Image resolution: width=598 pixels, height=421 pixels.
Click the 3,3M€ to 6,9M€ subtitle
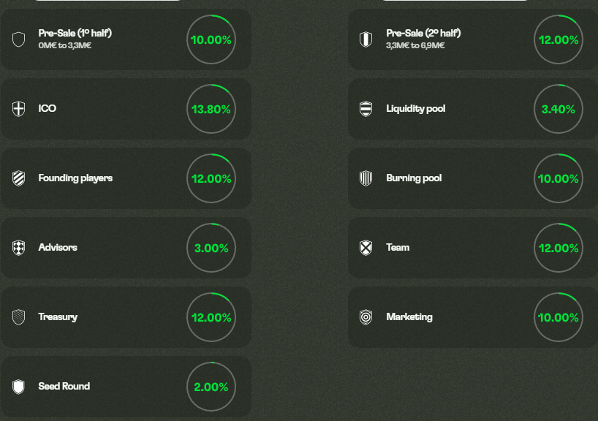point(415,45)
